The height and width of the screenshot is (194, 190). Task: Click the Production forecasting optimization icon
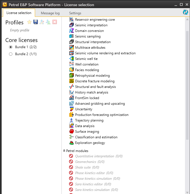coord(72,115)
